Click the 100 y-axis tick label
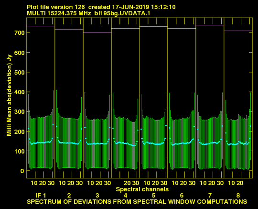The width and height of the screenshot is (258, 209). 20,151
